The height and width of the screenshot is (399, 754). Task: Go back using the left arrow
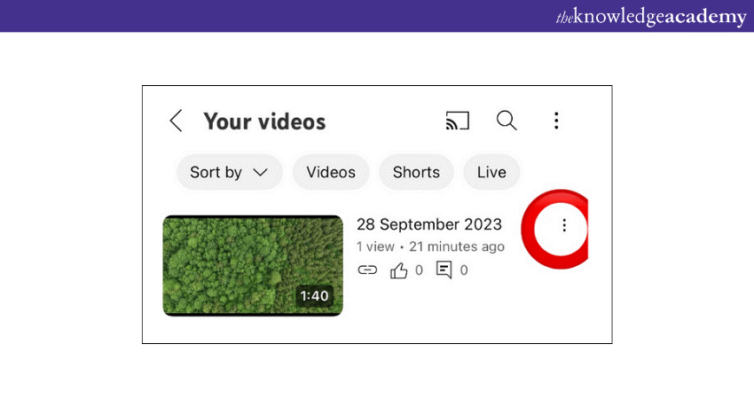(x=176, y=121)
